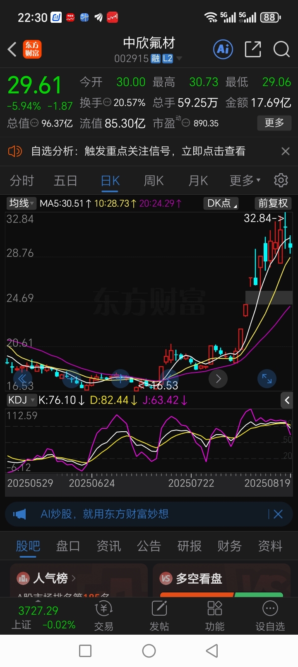Tap the Android recent apps square
Image resolution: width=298 pixels, height=667 pixels.
pyautogui.click(x=85, y=651)
